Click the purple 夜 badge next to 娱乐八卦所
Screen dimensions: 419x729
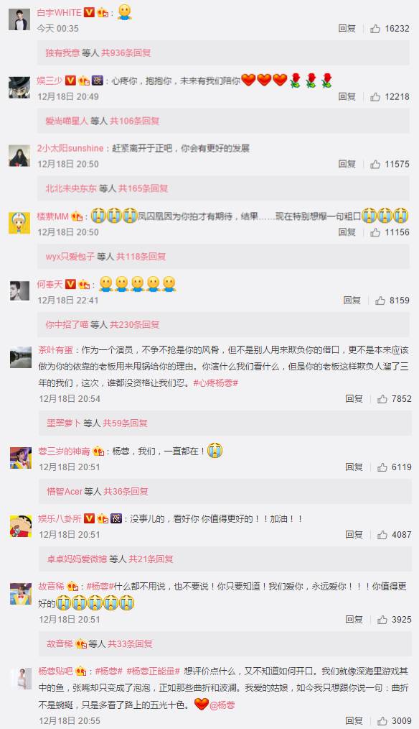(x=116, y=518)
